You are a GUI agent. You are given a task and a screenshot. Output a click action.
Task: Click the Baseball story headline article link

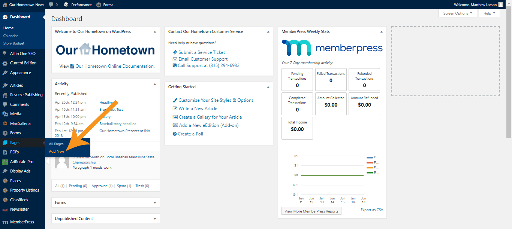tap(118, 124)
